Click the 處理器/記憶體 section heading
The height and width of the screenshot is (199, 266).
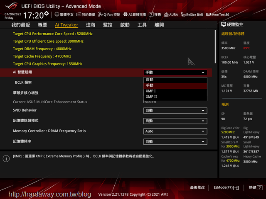coord(233,34)
